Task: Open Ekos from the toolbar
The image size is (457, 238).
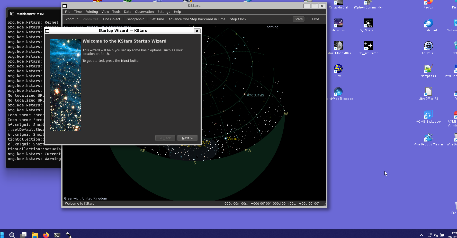Action: pos(316,19)
